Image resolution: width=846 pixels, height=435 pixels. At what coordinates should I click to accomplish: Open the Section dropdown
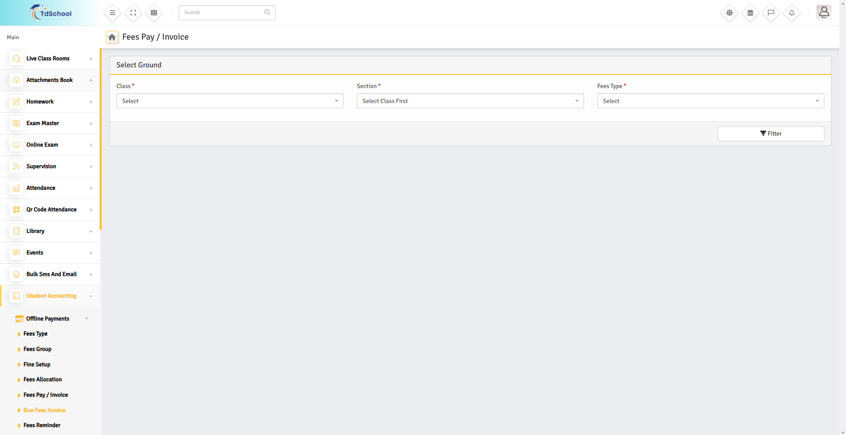470,101
